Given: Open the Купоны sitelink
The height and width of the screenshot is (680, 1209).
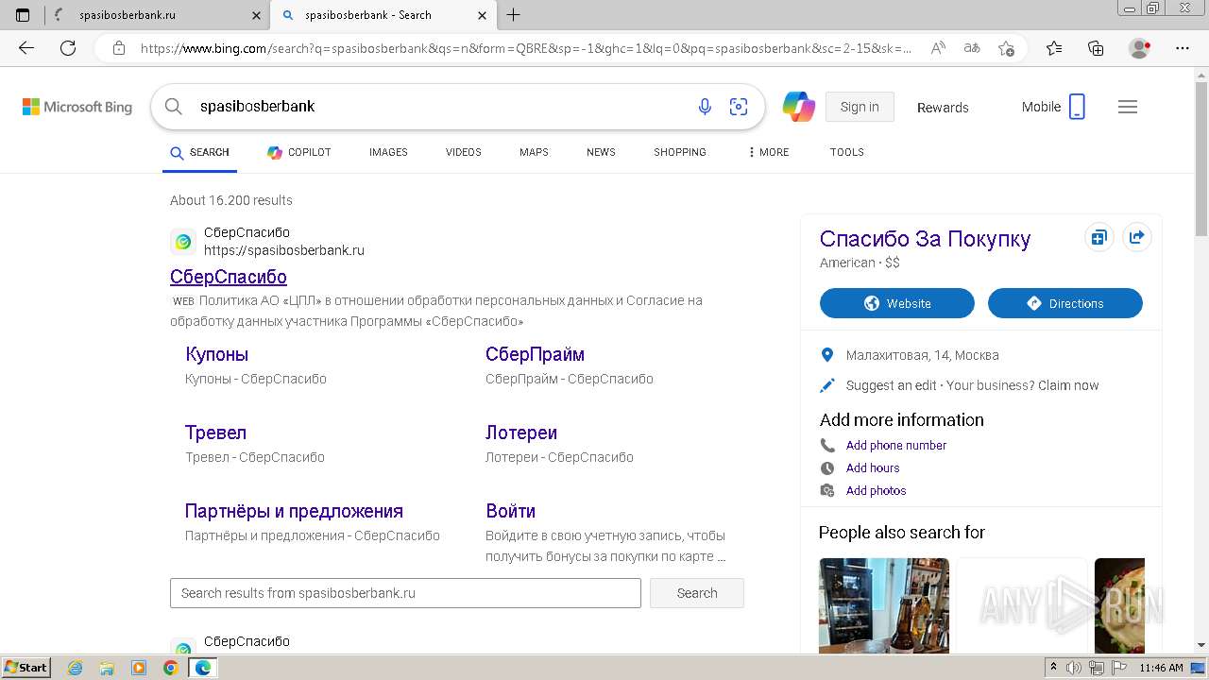Looking at the screenshot, I should (x=216, y=355).
